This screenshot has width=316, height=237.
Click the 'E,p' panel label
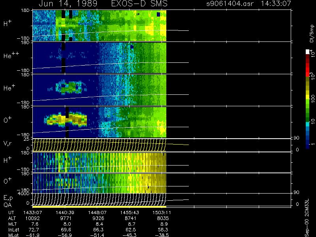tap(8, 198)
